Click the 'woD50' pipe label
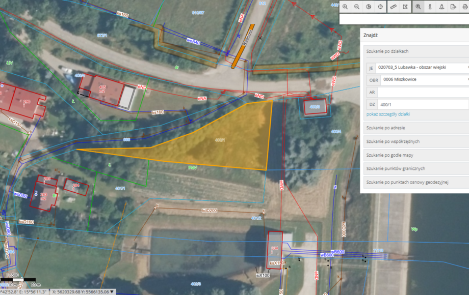This screenshot has height=295, width=469. [20, 195]
